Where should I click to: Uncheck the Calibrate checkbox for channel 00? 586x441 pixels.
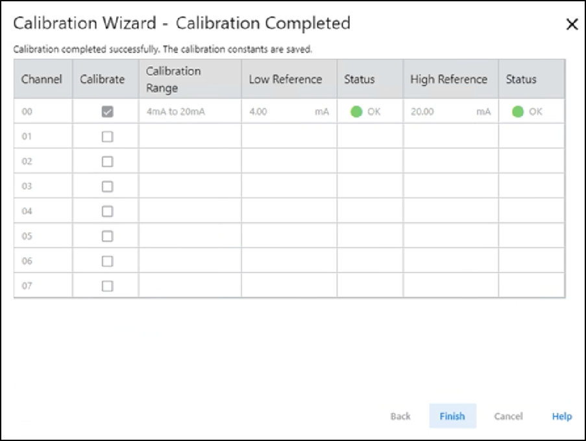[108, 111]
